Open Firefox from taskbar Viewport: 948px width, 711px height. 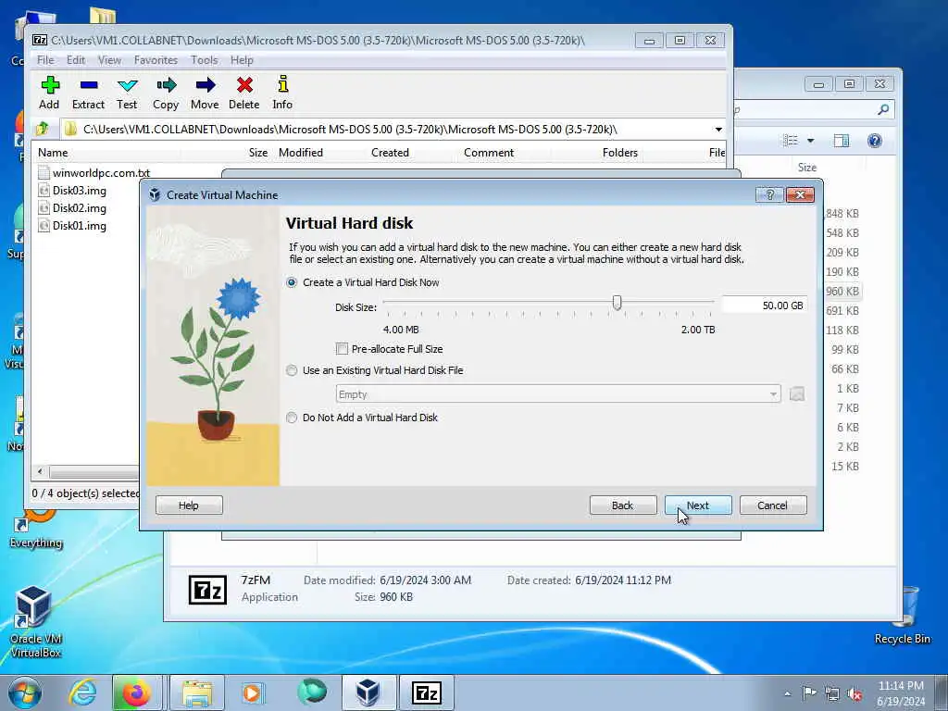(137, 692)
